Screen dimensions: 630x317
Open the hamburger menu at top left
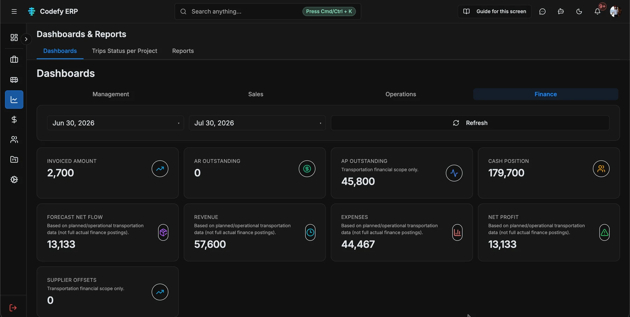click(x=14, y=12)
